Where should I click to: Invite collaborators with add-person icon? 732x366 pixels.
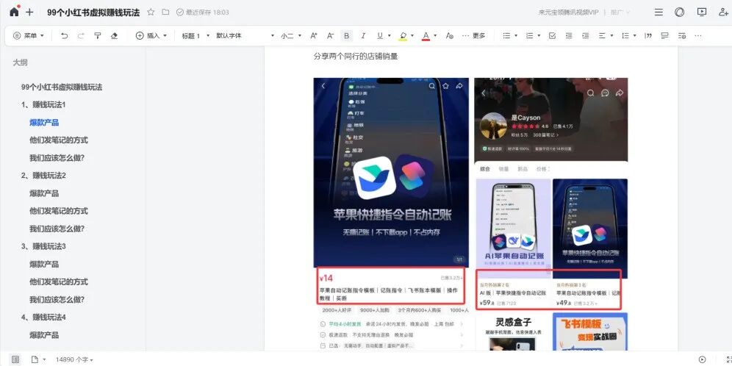(x=723, y=12)
